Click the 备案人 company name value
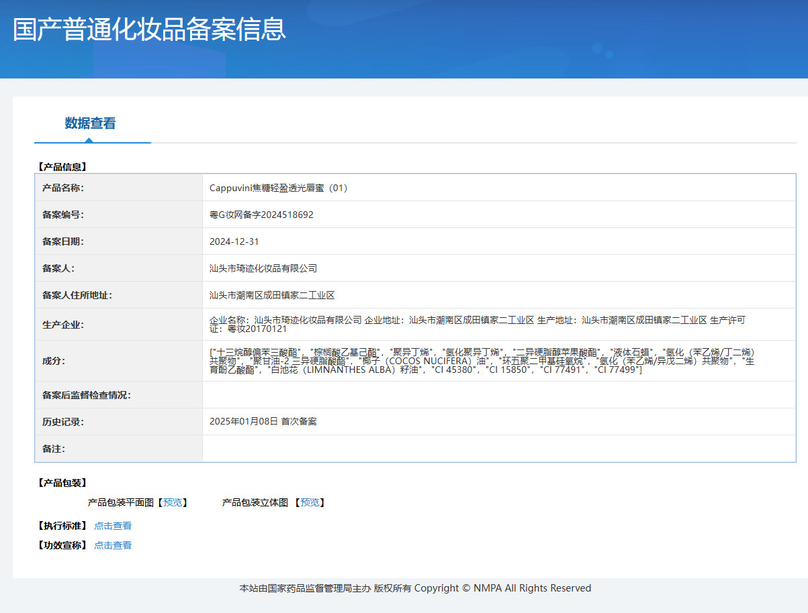 [x=263, y=268]
